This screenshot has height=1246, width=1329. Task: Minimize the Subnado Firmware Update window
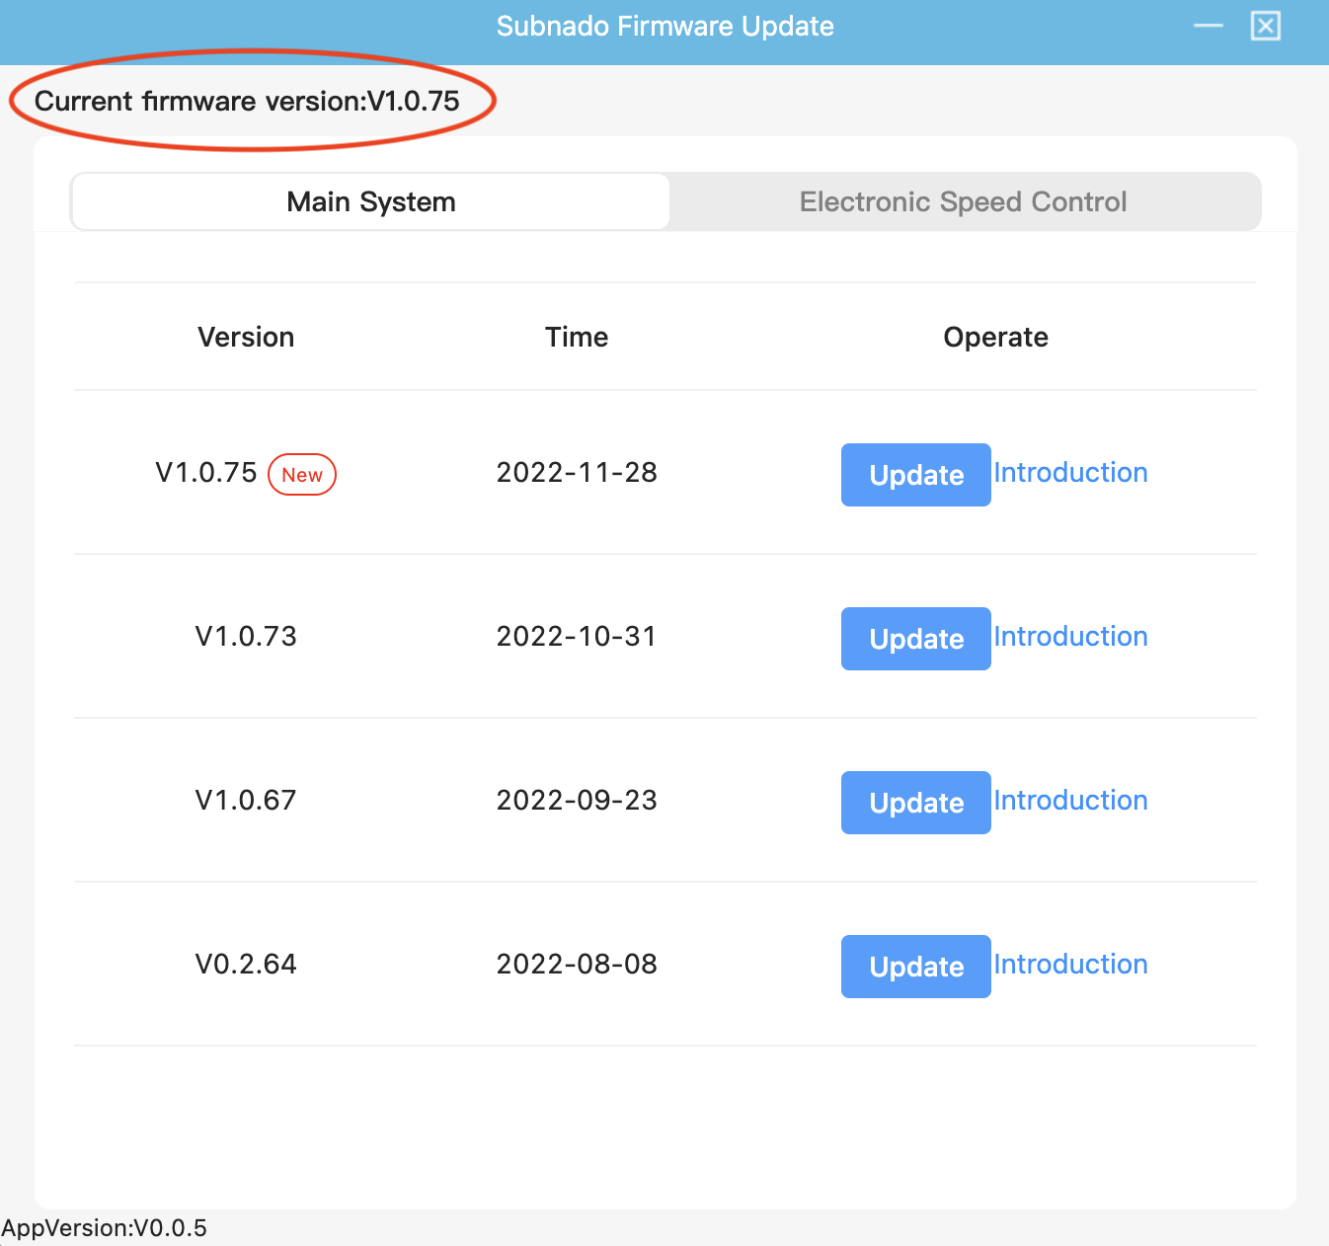point(1208,26)
